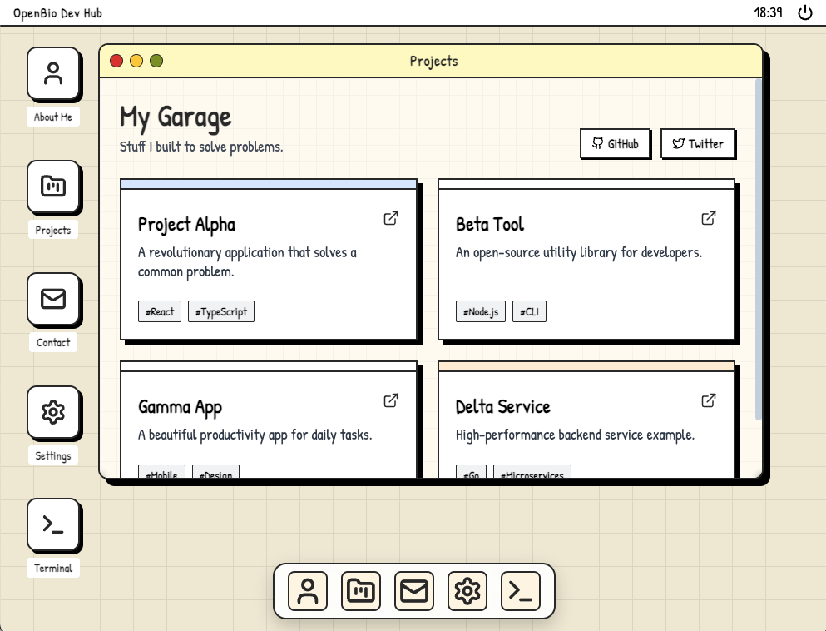Open the Contact mail icon in the sidebar
The image size is (826, 631).
point(53,300)
